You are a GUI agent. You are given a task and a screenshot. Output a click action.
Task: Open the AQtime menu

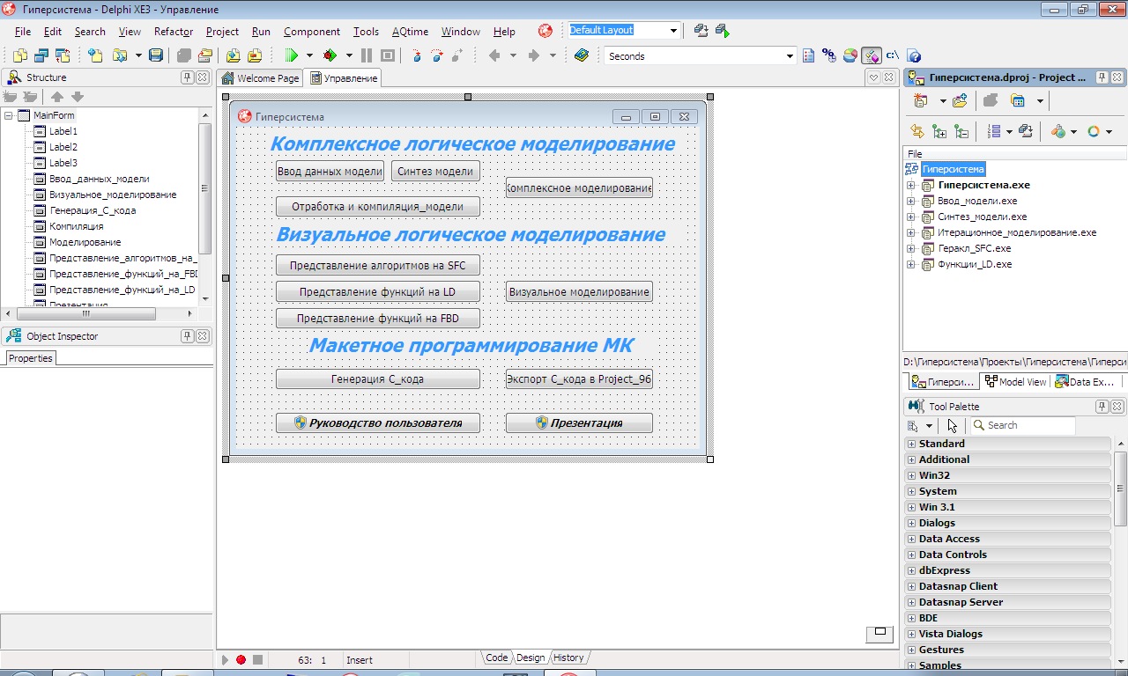410,32
